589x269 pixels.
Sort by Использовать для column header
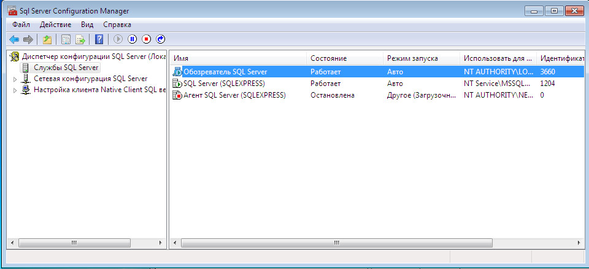point(498,58)
